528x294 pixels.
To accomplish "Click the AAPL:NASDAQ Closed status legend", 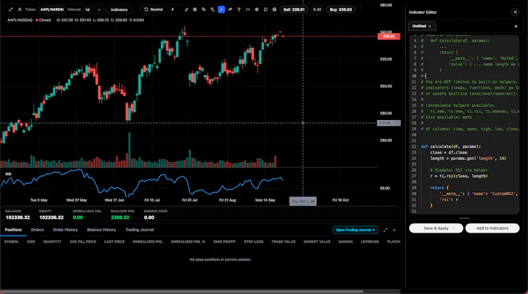I will [29, 20].
